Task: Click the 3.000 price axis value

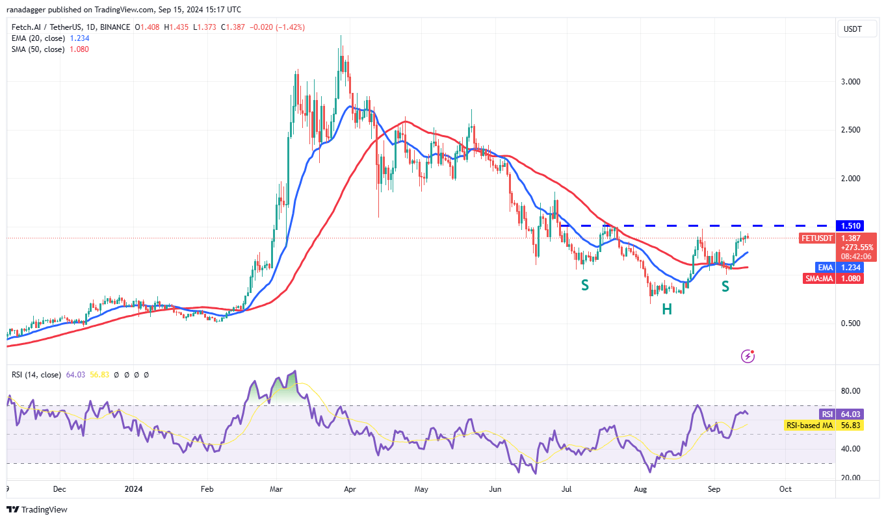Action: 852,82
